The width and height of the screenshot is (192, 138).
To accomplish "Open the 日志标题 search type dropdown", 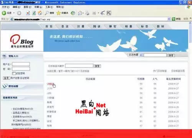I will click(x=135, y=55).
